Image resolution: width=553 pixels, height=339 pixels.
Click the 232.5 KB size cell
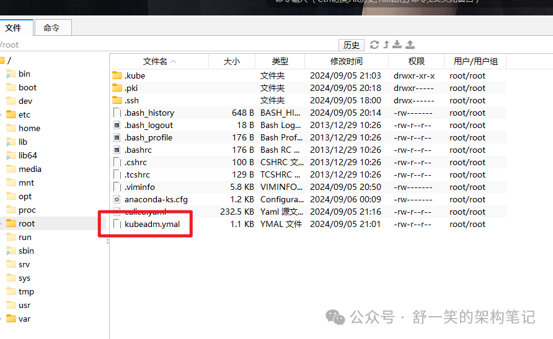[237, 212]
